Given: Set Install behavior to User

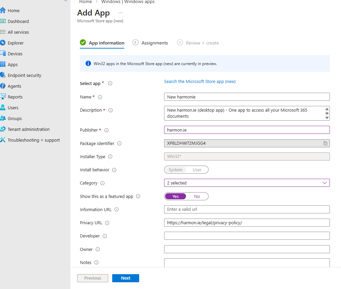Looking at the screenshot, I should point(197,170).
